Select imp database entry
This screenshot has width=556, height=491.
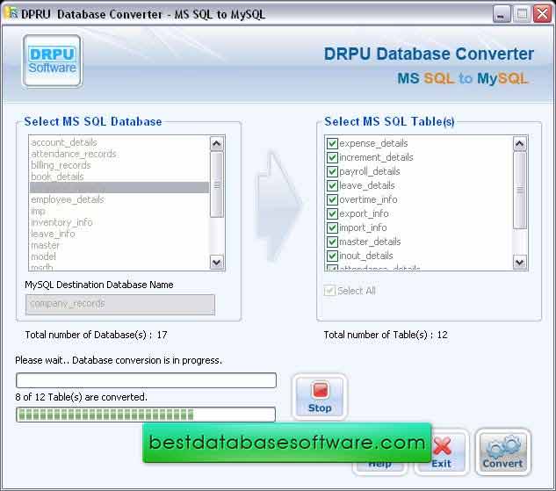coord(119,211)
